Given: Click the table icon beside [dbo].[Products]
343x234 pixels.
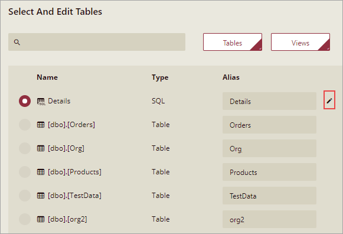Looking at the screenshot, I should [41, 172].
